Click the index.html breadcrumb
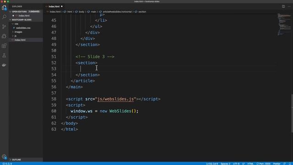Viewport: 293px width, 165px height. click(x=55, y=11)
